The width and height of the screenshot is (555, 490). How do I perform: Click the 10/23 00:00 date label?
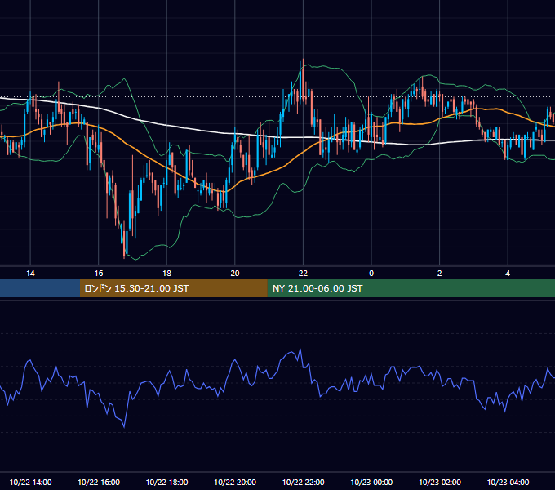(371, 482)
